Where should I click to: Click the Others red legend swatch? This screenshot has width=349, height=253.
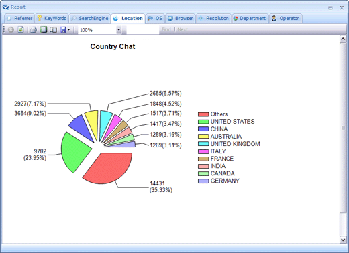[203, 114]
